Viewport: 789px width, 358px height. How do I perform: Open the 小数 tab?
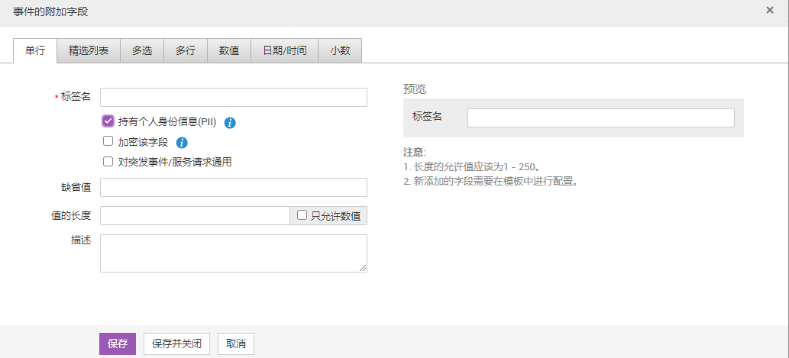point(340,50)
